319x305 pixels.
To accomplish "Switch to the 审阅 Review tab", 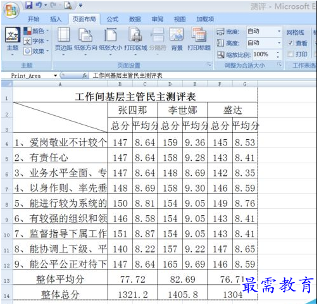I will (158, 19).
